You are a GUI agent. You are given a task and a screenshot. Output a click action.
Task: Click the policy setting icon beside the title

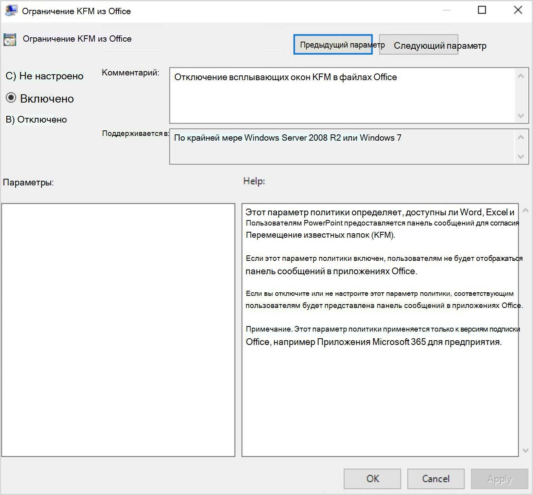coord(10,40)
